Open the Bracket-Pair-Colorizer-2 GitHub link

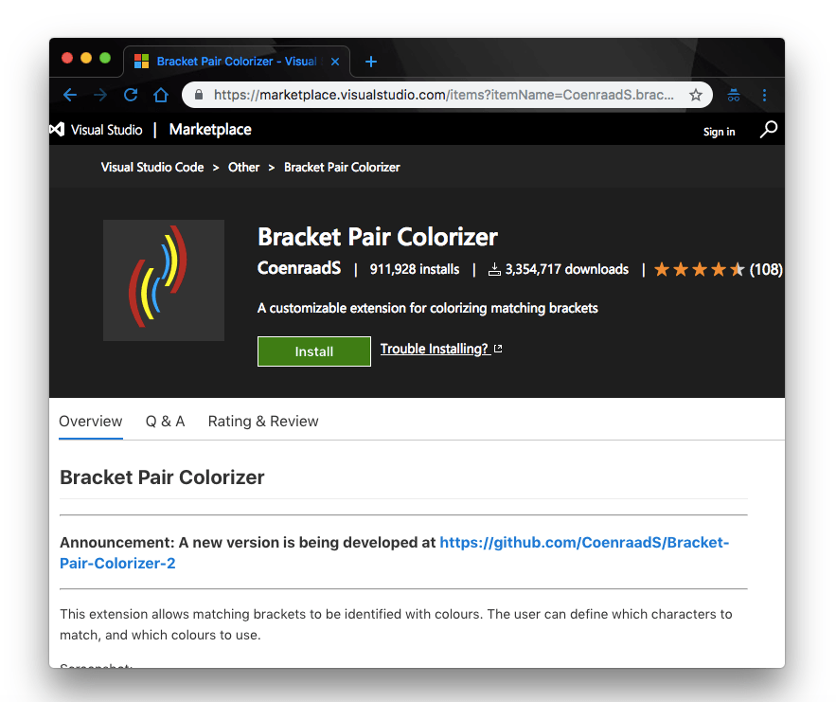(x=395, y=552)
